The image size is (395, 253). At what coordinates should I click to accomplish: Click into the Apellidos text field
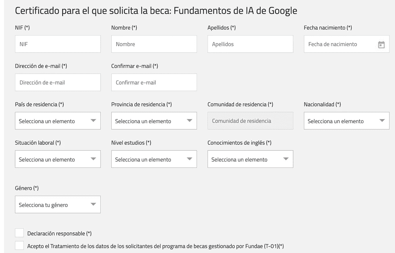pyautogui.click(x=250, y=44)
